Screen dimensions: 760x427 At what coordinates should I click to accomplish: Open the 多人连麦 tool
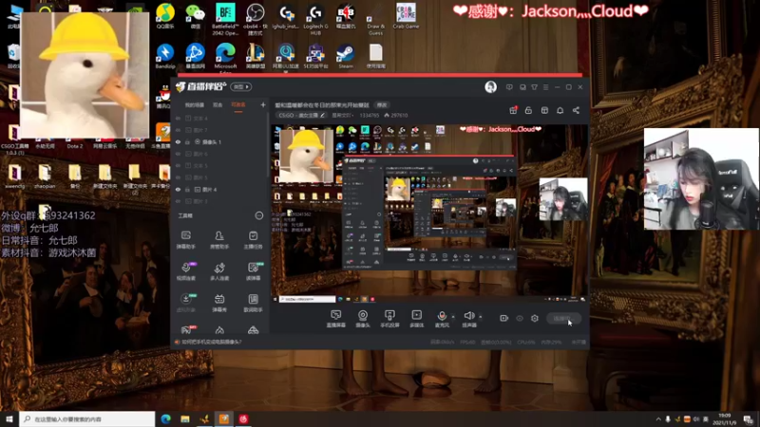[x=219, y=271]
